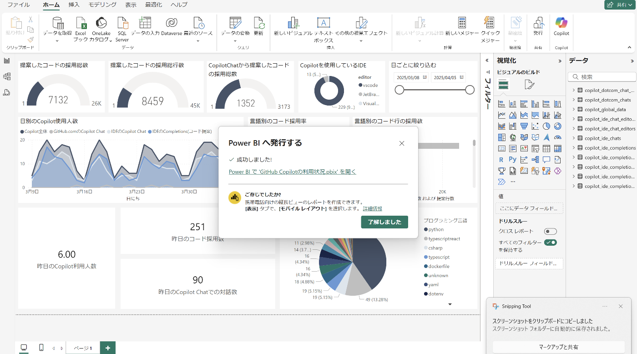
Task: Close the Power BI へ発行する dialog
Action: tap(402, 143)
